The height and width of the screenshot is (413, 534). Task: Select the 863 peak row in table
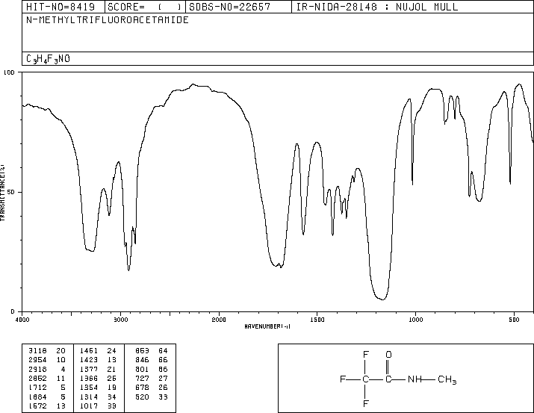point(151,351)
